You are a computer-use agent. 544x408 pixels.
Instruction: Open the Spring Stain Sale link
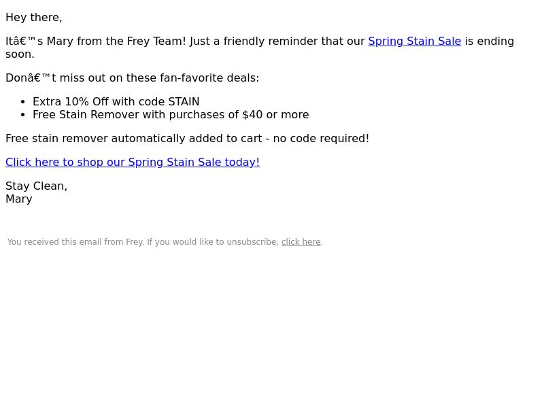[x=415, y=41]
